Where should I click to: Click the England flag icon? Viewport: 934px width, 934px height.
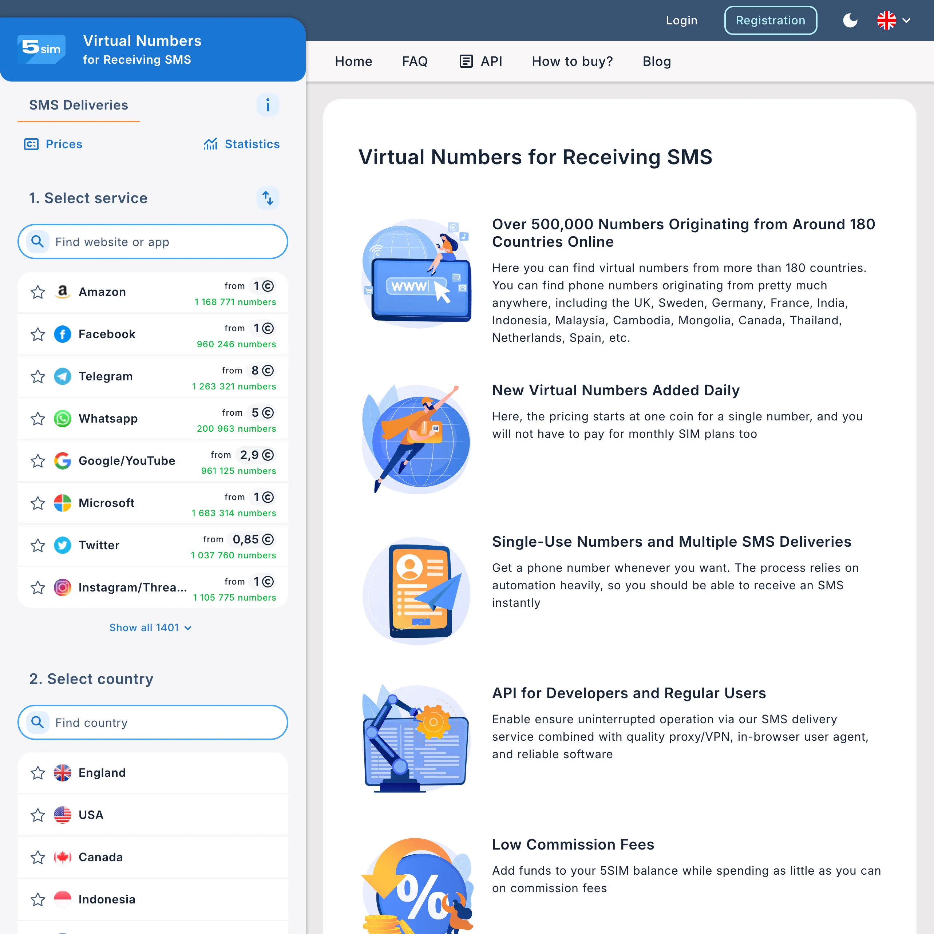tap(62, 772)
